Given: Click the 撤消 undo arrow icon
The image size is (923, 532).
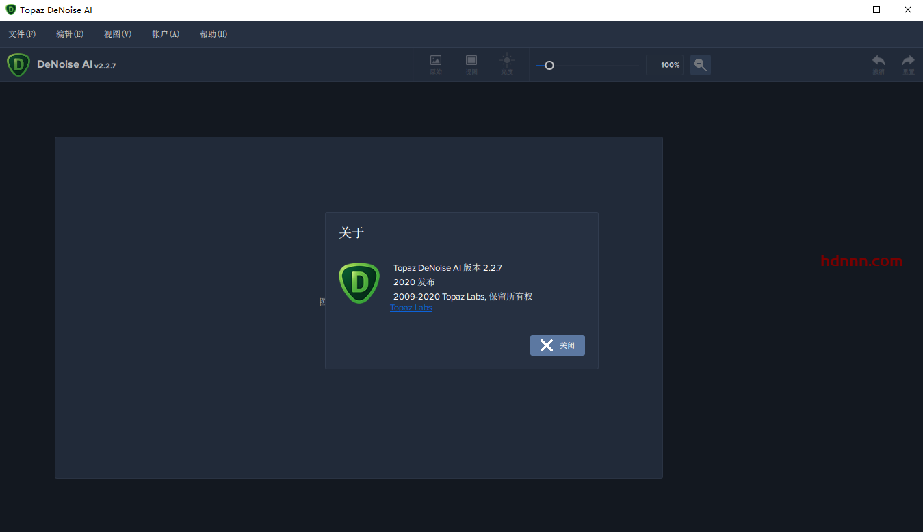Looking at the screenshot, I should (879, 64).
